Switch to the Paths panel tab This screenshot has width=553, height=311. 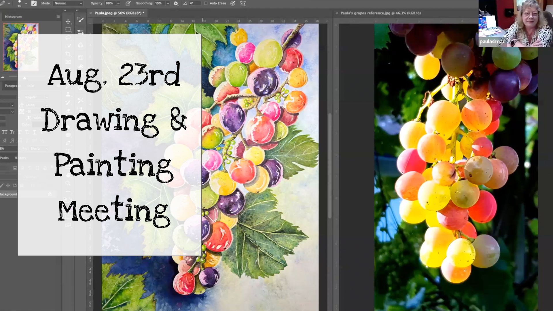tap(5, 158)
